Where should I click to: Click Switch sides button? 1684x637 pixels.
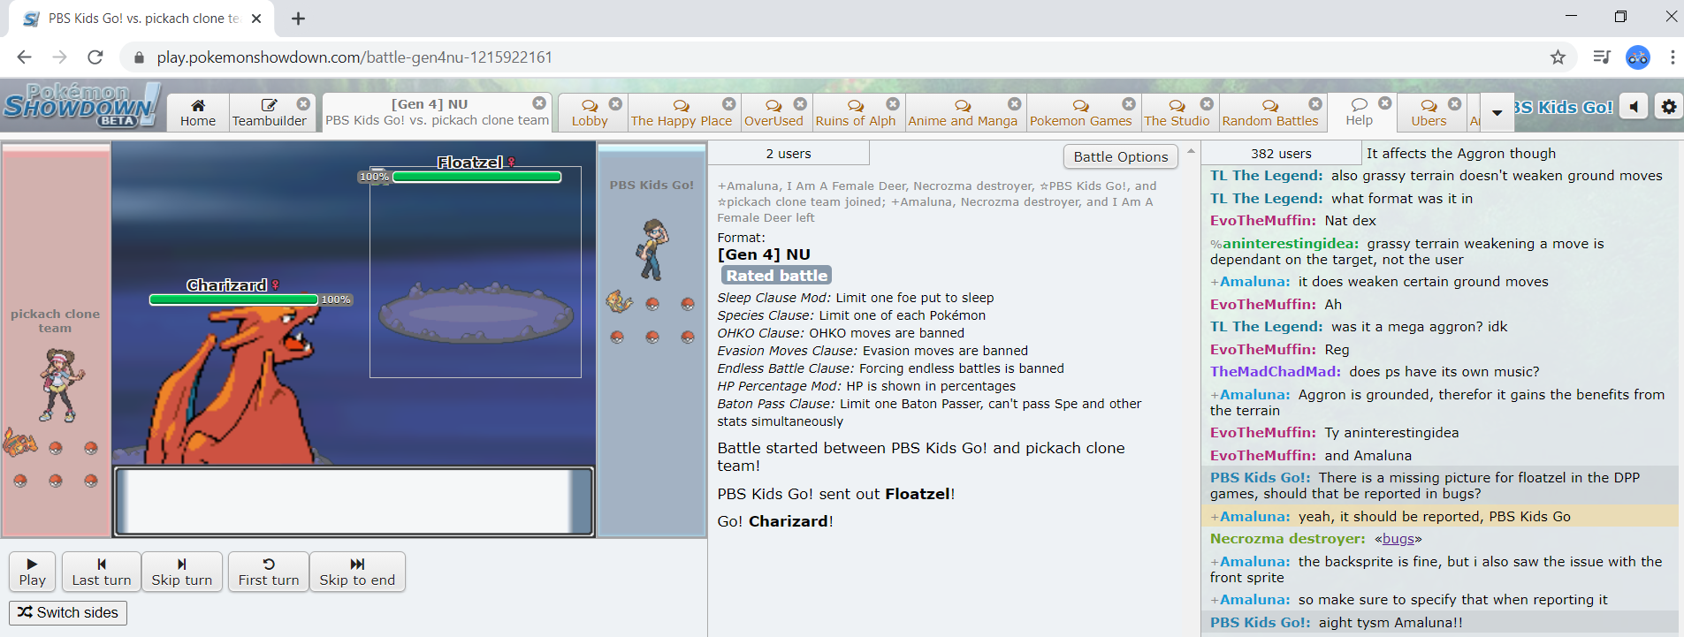(68, 612)
